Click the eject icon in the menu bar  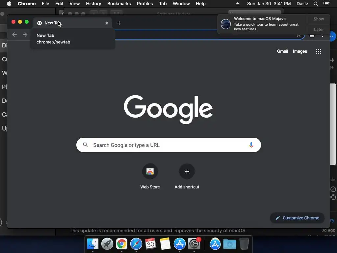tap(238, 4)
